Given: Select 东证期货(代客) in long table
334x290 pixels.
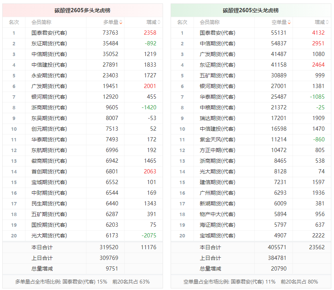Looking at the screenshot, I should pos(49,43).
